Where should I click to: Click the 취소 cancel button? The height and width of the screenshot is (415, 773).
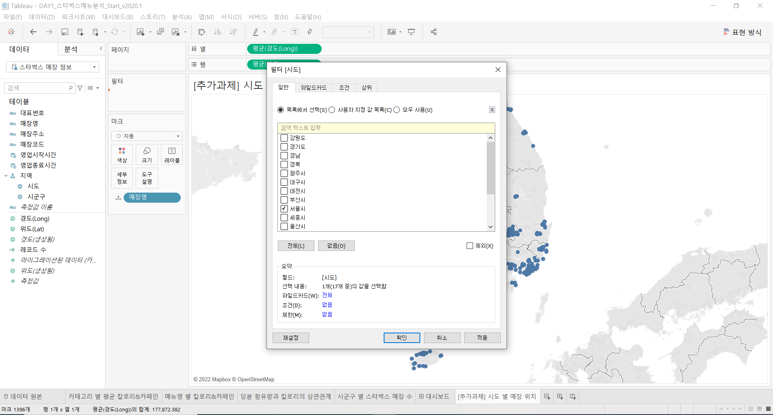(x=442, y=338)
